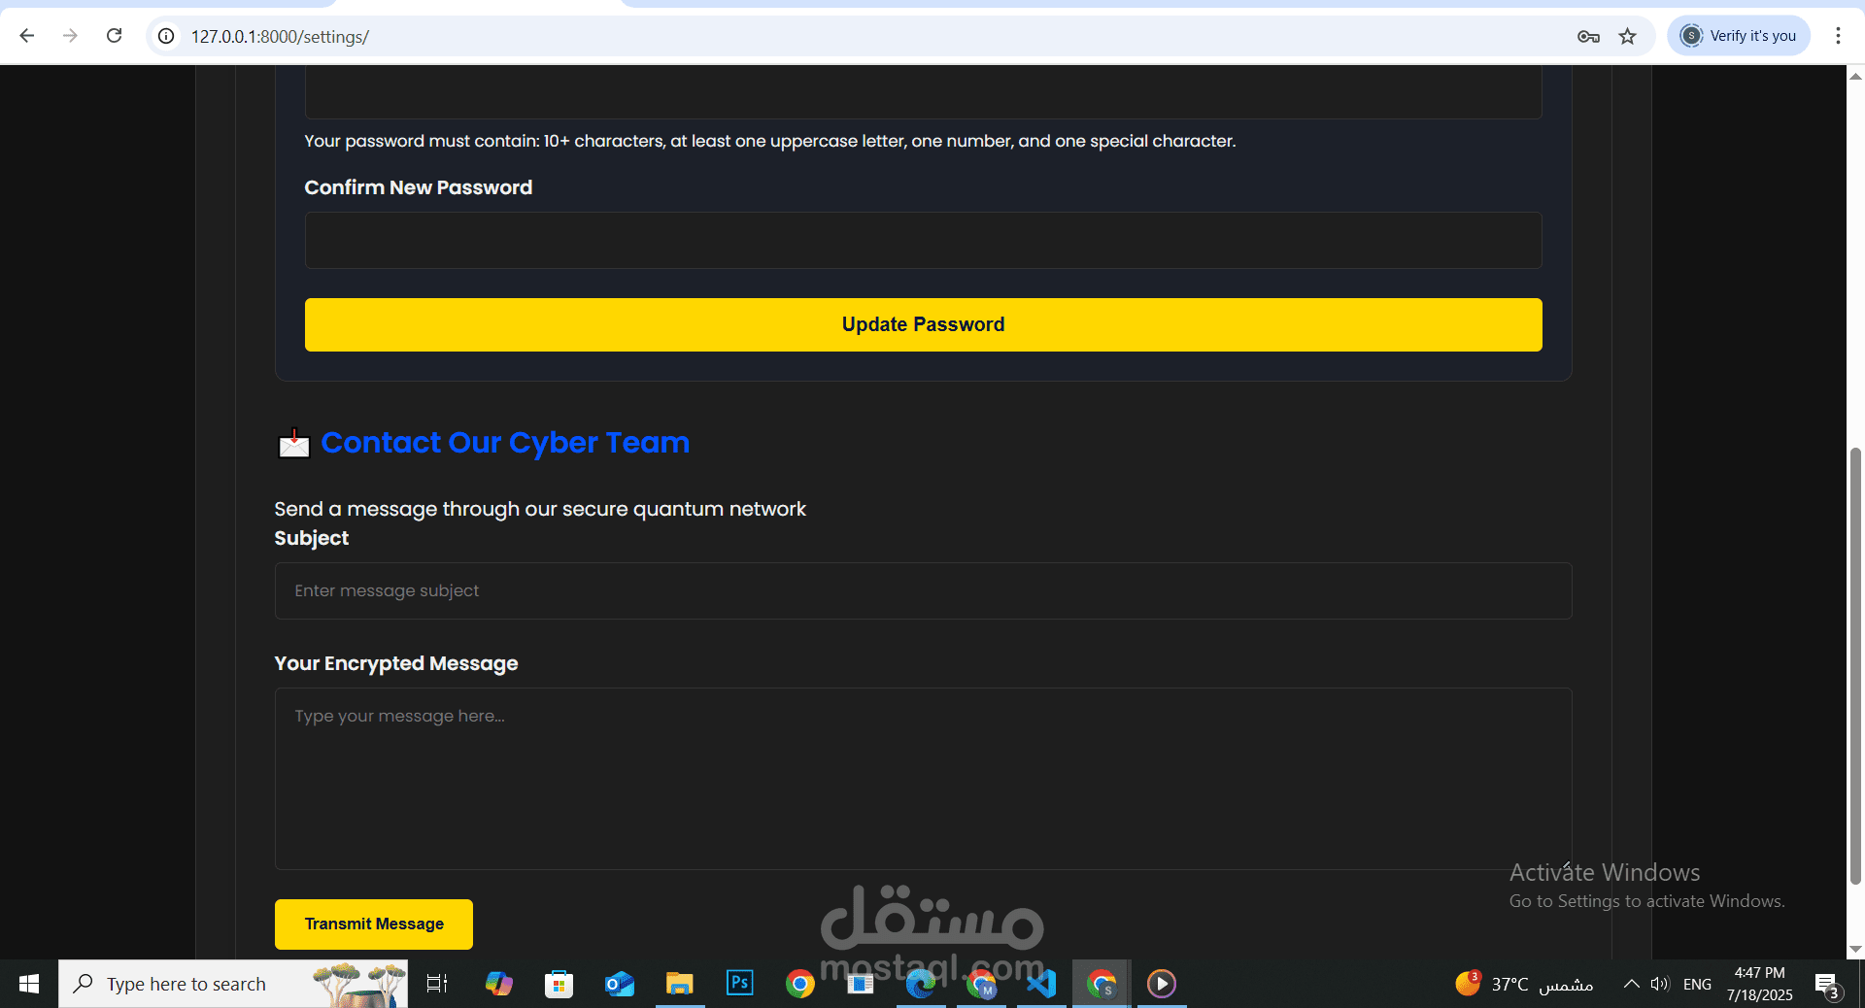
Task: Open the volume control in system tray
Action: (1660, 984)
